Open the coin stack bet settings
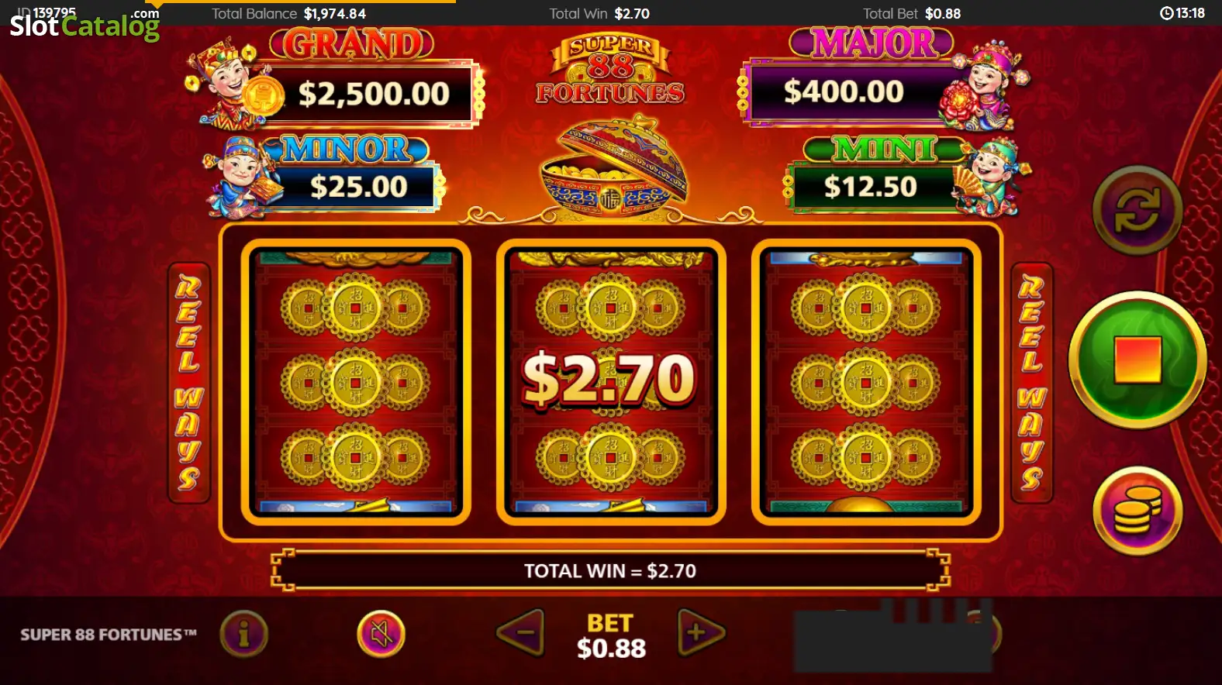Screen dimensions: 1222x685 pyautogui.click(x=1137, y=511)
